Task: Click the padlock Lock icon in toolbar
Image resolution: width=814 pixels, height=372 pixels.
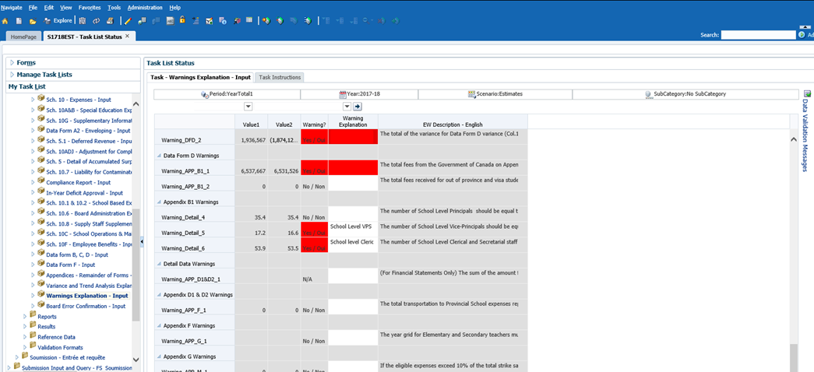Action: (x=182, y=20)
